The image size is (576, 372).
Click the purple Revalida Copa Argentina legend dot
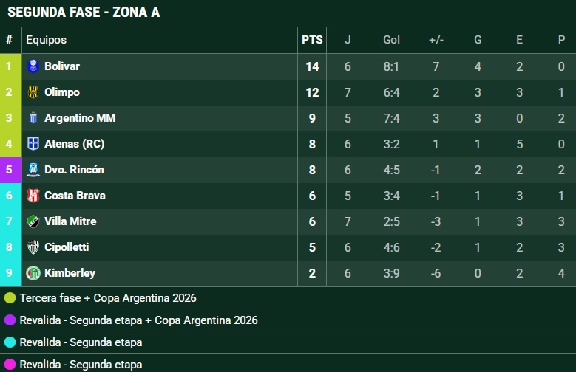10,320
